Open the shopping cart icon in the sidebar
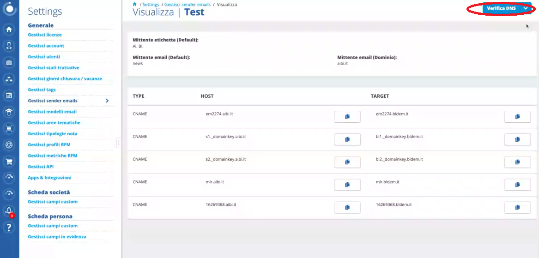This screenshot has height=258, width=539. (x=9, y=162)
